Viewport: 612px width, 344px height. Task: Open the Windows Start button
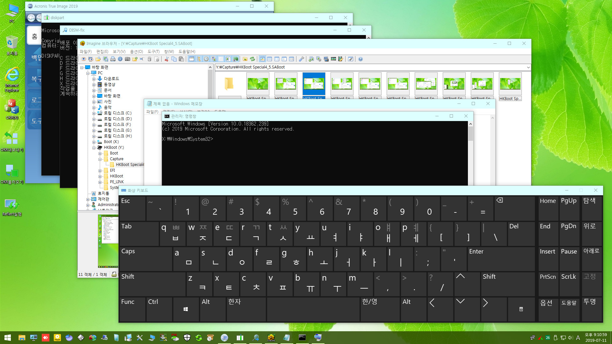[x=8, y=338]
